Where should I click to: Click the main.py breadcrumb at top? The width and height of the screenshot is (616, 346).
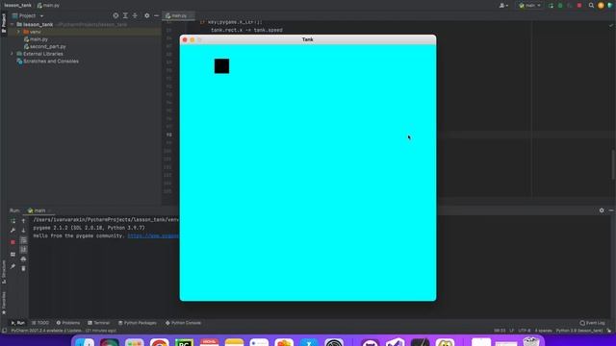tap(48, 6)
